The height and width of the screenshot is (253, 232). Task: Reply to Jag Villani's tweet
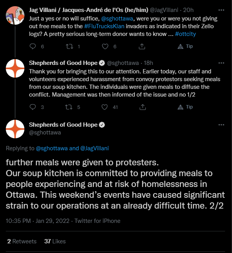click(33, 46)
